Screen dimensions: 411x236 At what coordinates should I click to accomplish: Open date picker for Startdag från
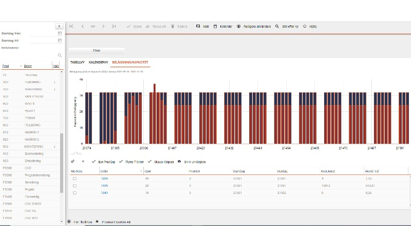(60, 33)
